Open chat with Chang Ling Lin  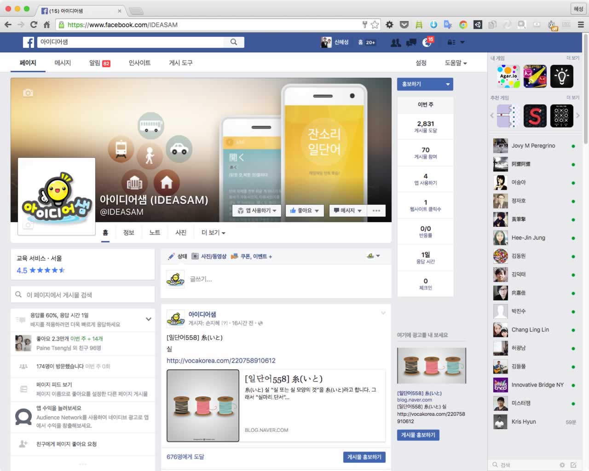point(534,330)
